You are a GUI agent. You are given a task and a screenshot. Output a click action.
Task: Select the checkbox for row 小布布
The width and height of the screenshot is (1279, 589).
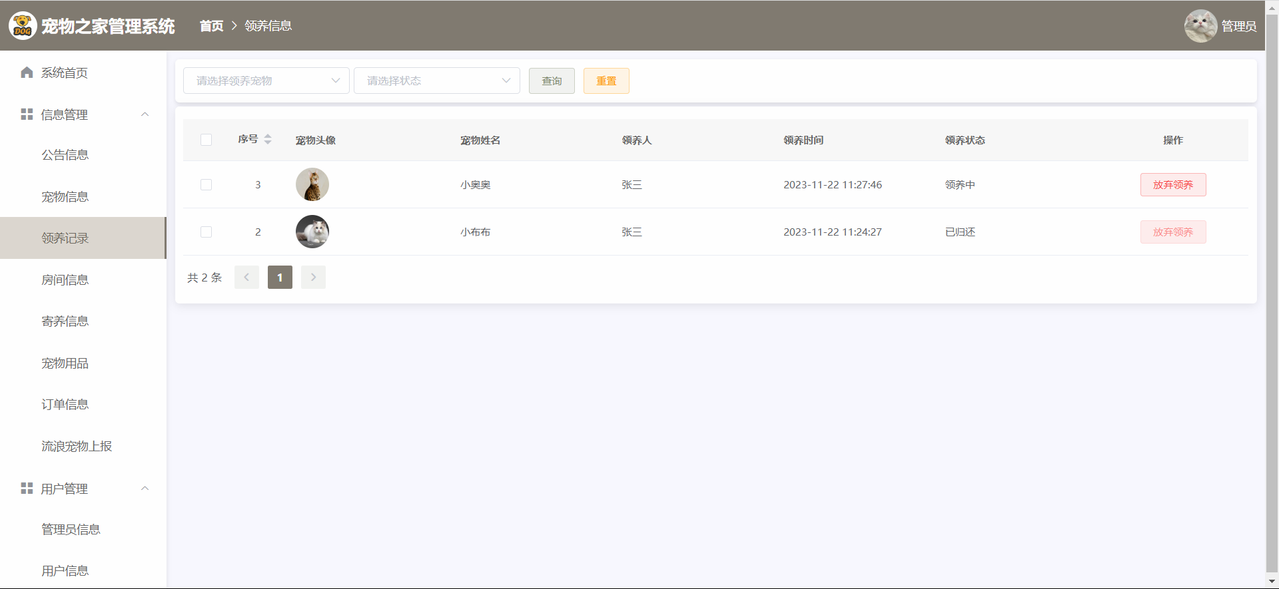click(x=206, y=232)
